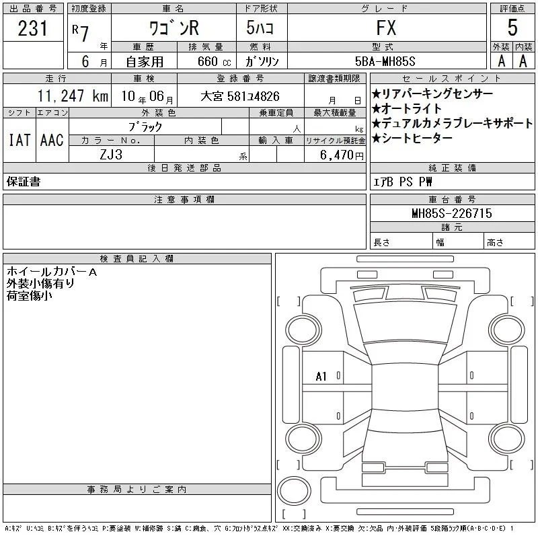Select the mileage 11,247 km
Screen dimensions: 538x538
73,96
